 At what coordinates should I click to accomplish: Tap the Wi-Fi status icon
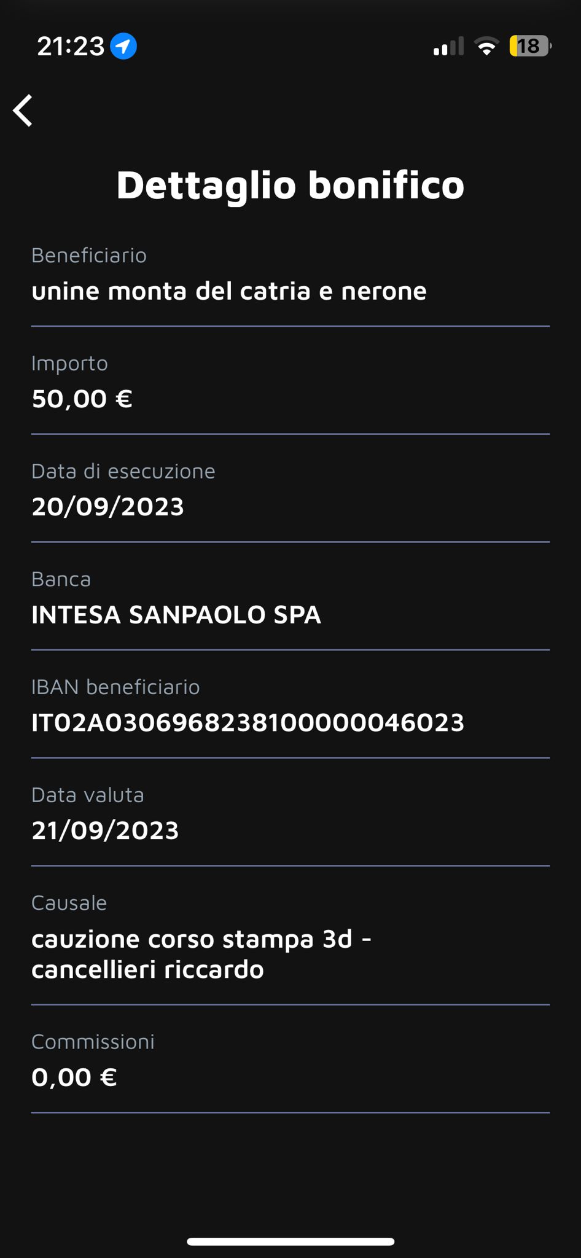[487, 47]
